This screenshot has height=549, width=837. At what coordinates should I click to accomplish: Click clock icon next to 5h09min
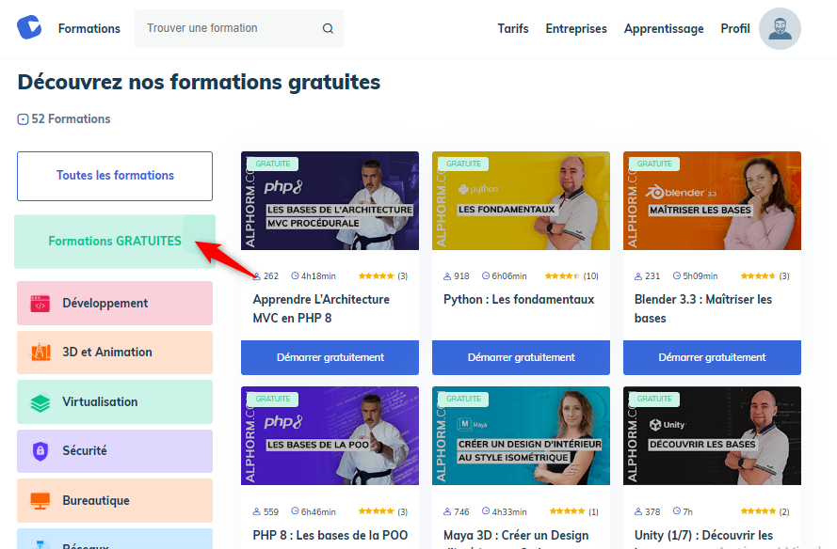(x=677, y=275)
